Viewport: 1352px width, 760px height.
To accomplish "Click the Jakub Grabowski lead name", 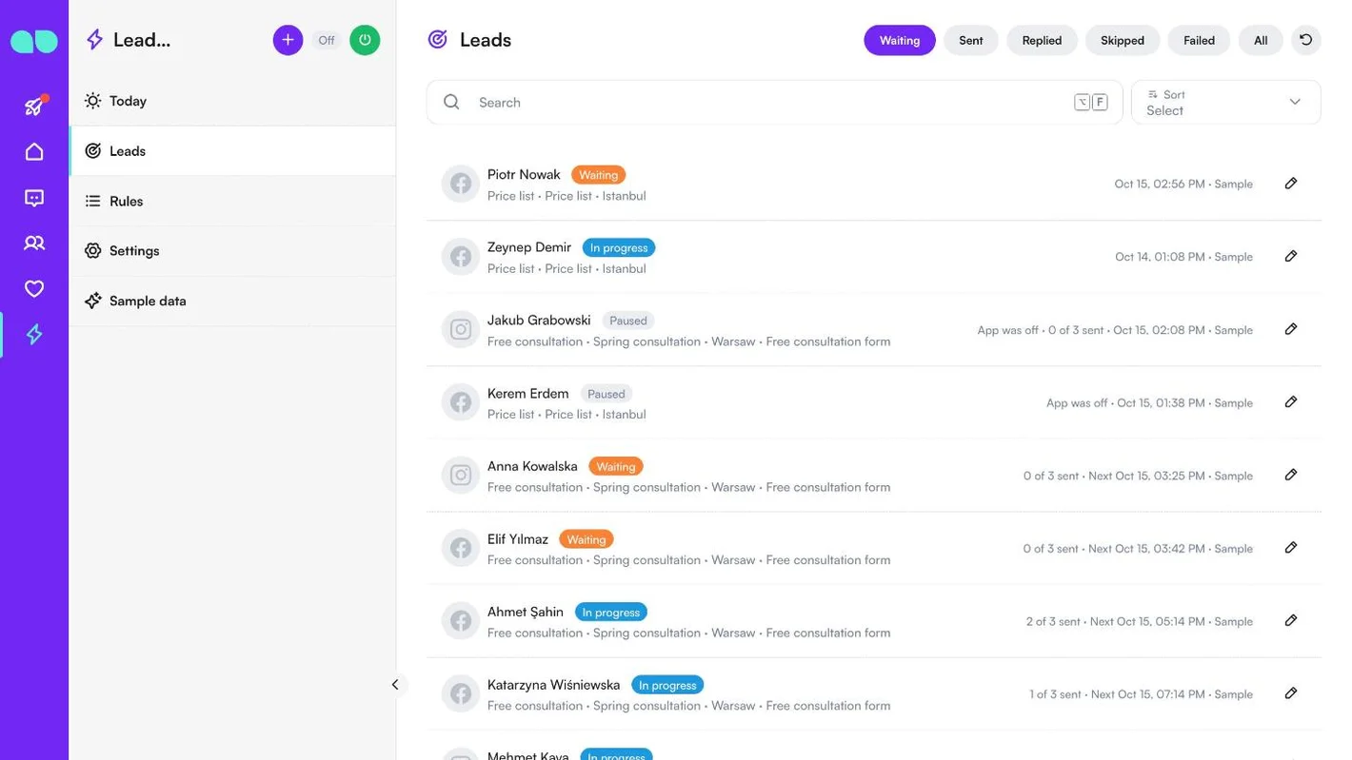I will click(x=539, y=321).
